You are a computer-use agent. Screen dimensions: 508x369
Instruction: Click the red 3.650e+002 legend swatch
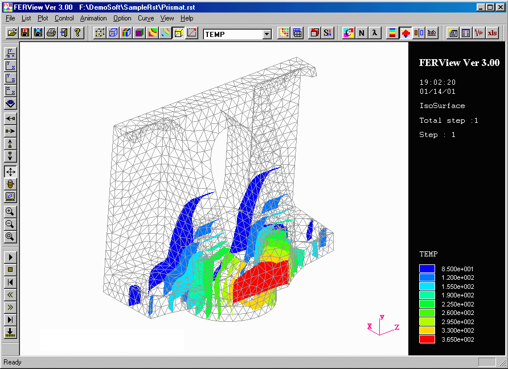(427, 339)
